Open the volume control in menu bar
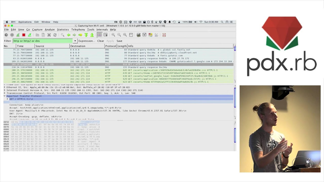 (196, 22)
